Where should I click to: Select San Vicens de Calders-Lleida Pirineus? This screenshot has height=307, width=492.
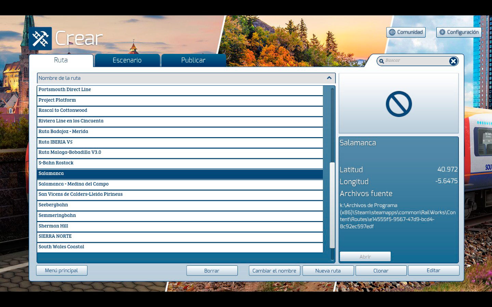(x=180, y=194)
